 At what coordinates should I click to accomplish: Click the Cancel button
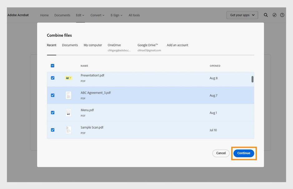click(x=221, y=153)
